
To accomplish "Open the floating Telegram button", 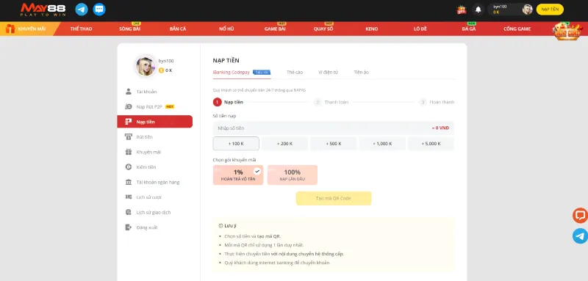I will [x=580, y=236].
